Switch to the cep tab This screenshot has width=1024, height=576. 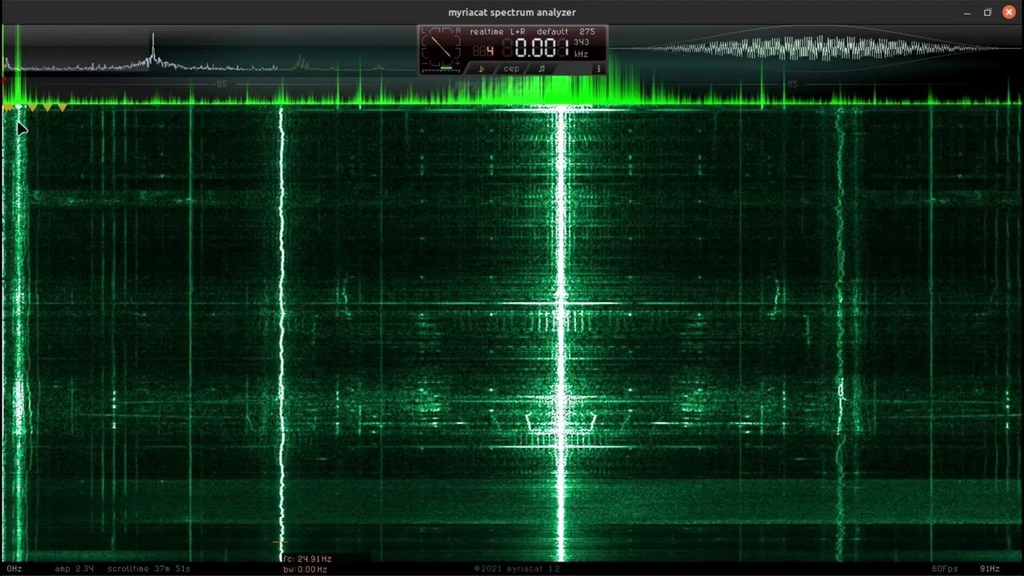click(x=511, y=69)
